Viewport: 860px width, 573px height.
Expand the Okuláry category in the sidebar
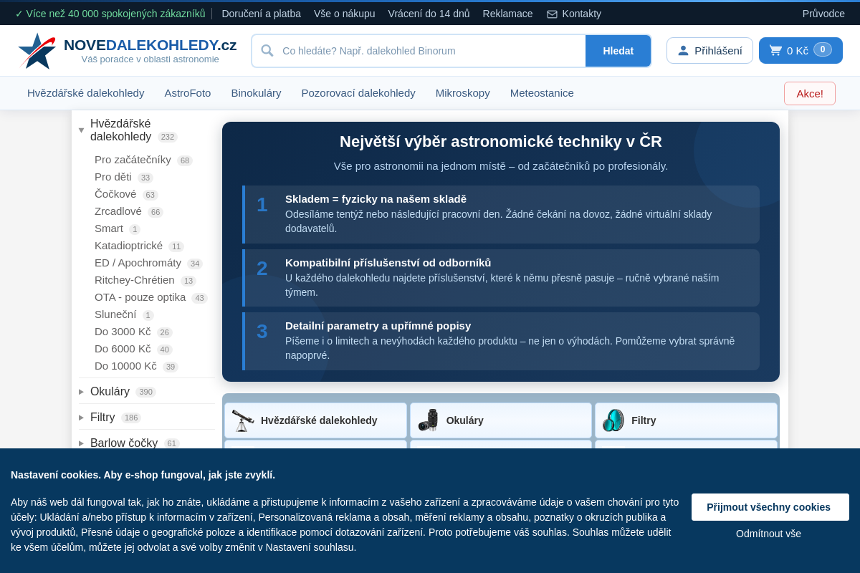[81, 392]
